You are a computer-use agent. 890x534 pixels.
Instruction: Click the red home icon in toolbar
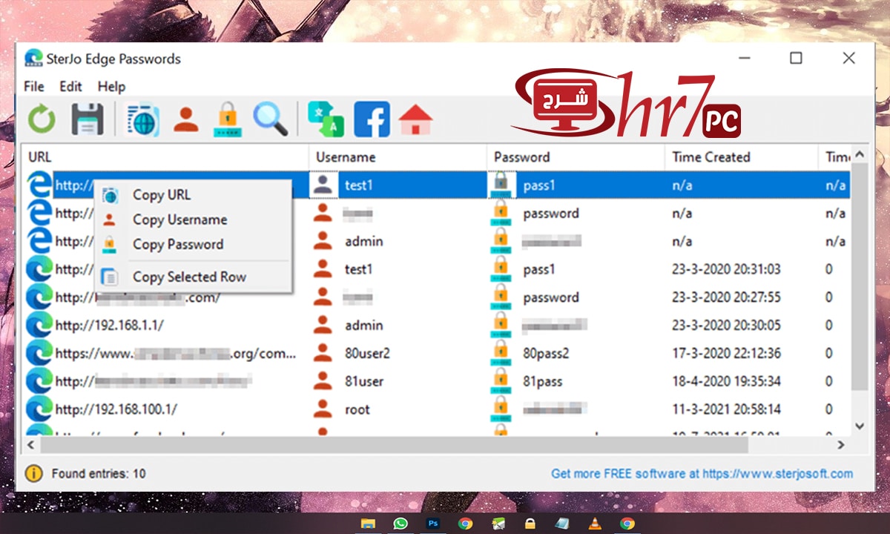tap(415, 119)
